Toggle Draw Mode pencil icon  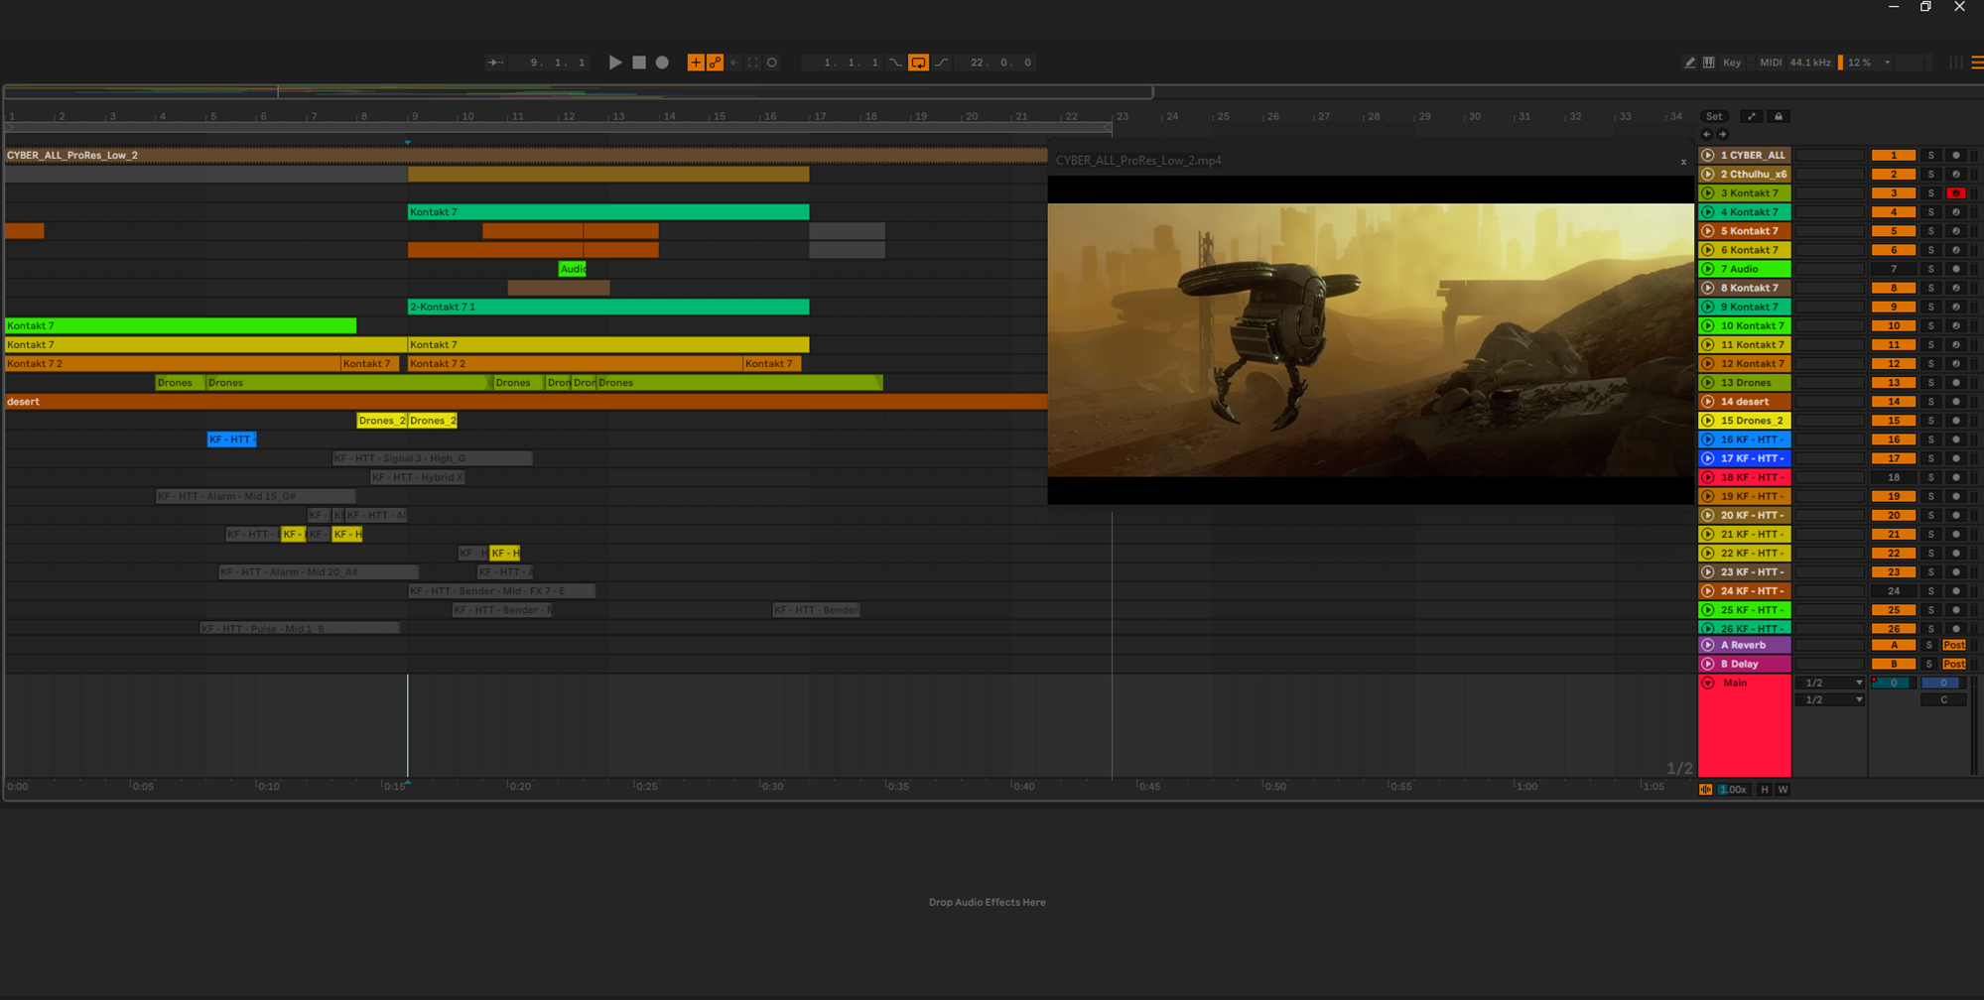coord(1689,62)
